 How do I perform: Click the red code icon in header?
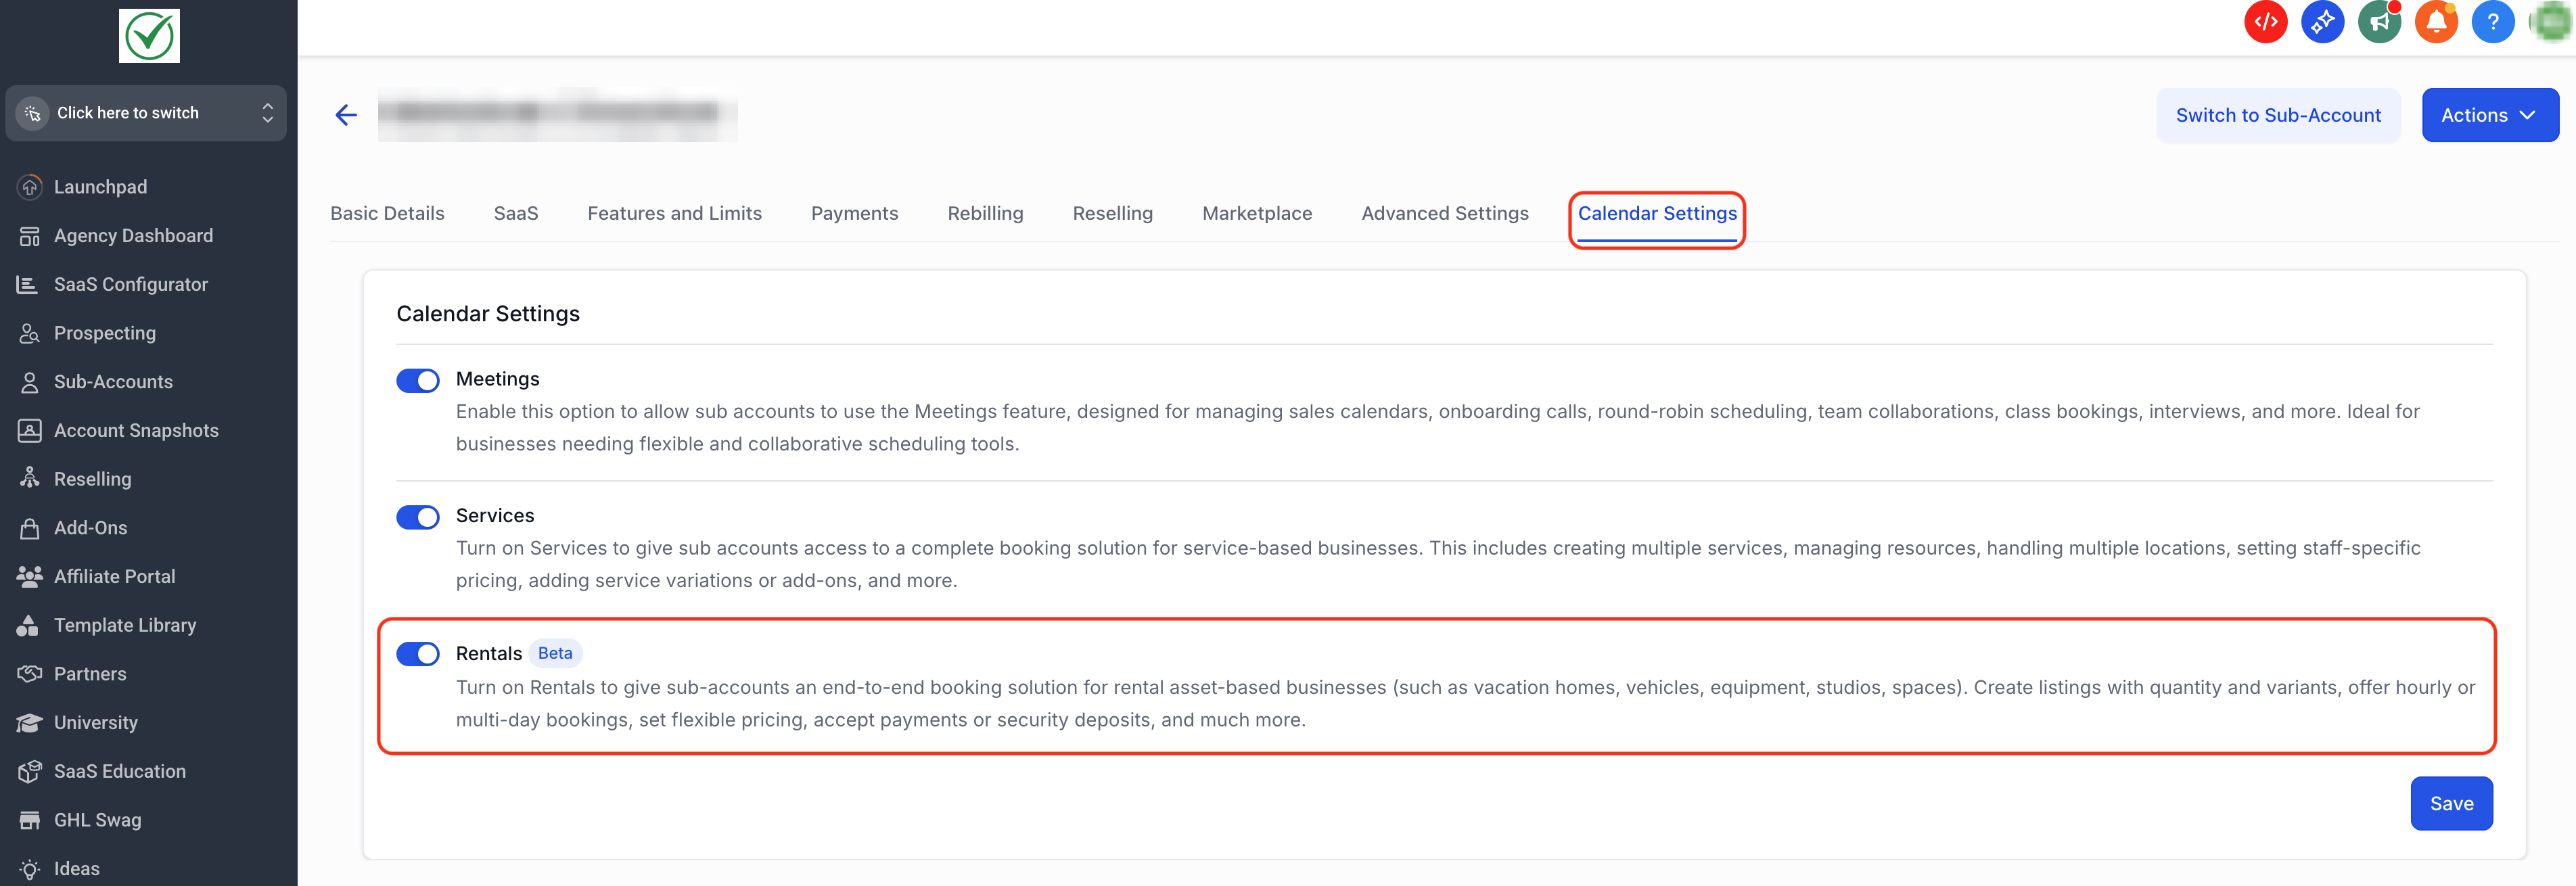click(2265, 22)
